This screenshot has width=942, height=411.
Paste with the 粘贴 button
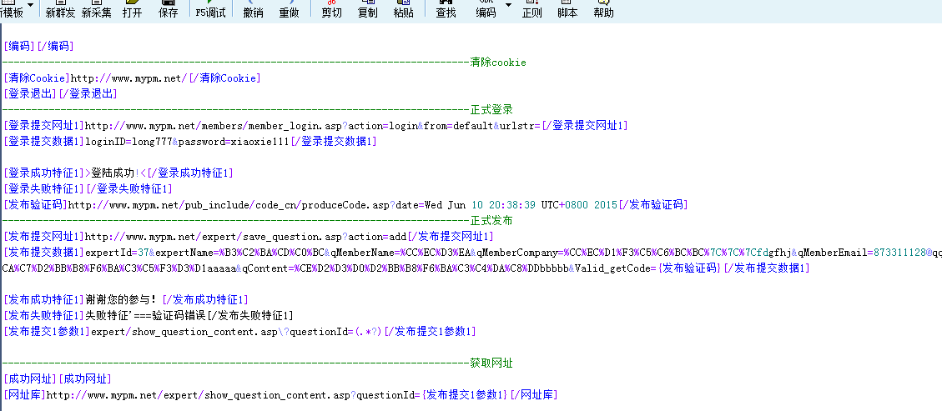click(403, 9)
